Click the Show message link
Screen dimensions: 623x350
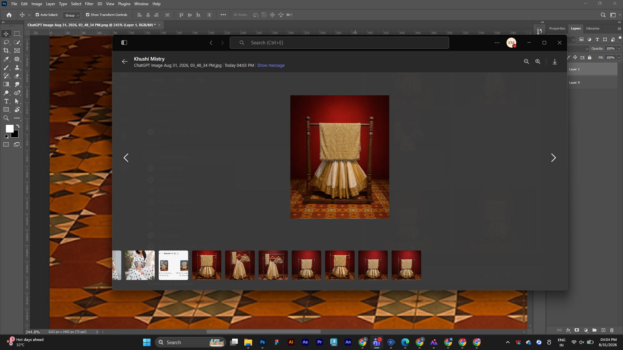tap(271, 65)
